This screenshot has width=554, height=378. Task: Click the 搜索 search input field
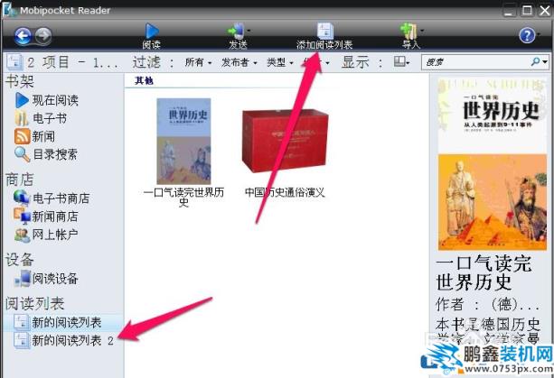pos(475,62)
